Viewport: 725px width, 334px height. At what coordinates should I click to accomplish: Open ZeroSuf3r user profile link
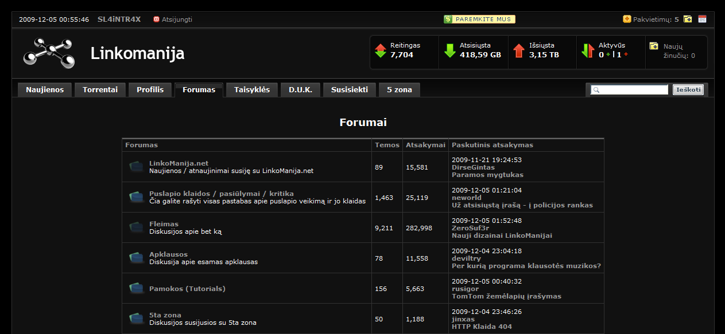point(470,228)
